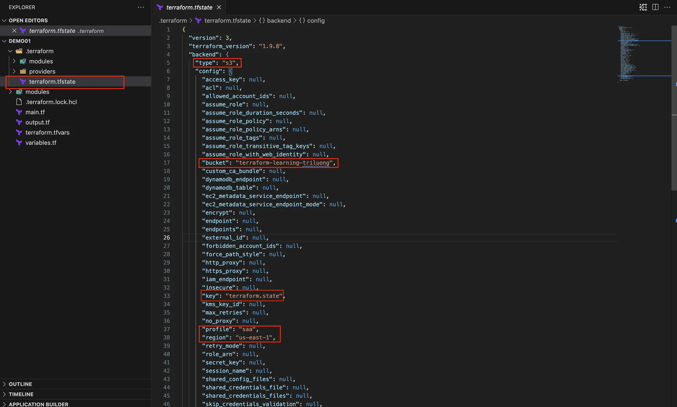The width and height of the screenshot is (677, 407).
Task: Expand the APPLICATION BUILDER section
Action: pos(38,404)
